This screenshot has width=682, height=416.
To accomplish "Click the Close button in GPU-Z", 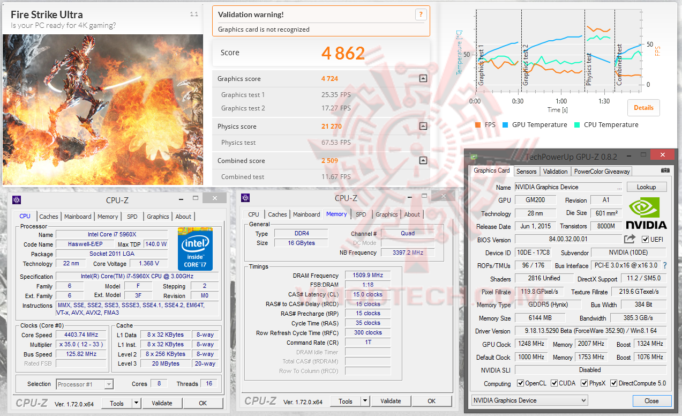I will (651, 401).
